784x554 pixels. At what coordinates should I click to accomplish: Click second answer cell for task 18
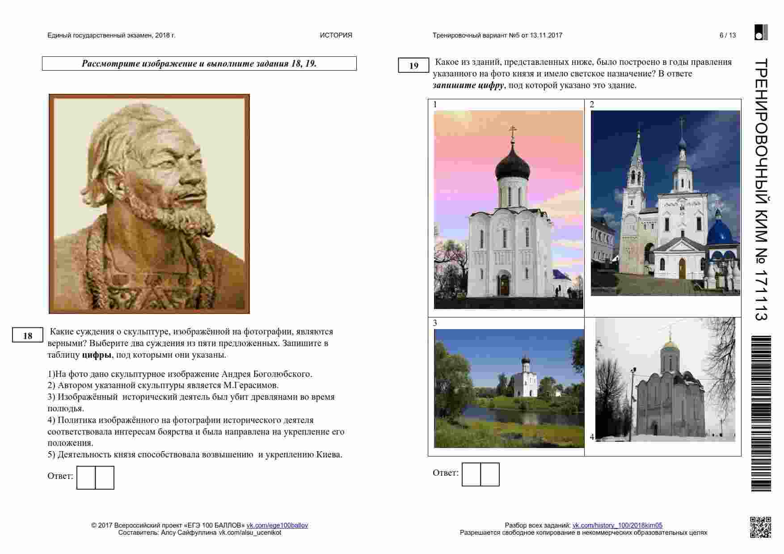tap(105, 478)
